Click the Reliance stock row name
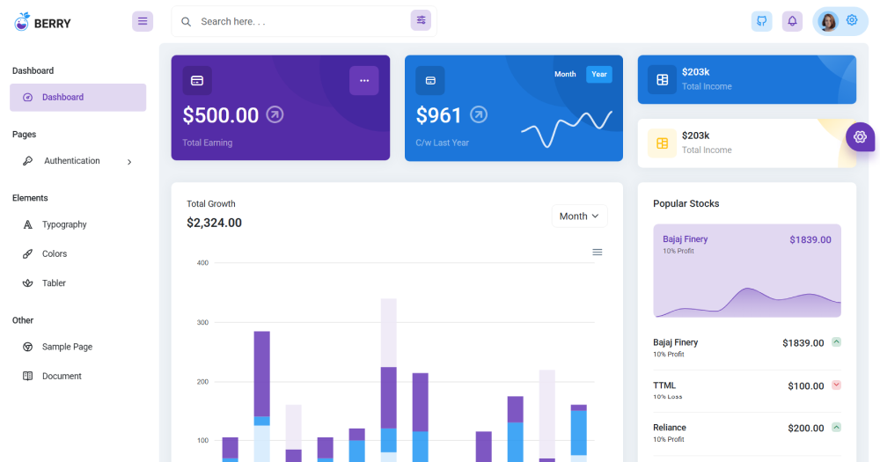The width and height of the screenshot is (880, 462). coord(670,427)
